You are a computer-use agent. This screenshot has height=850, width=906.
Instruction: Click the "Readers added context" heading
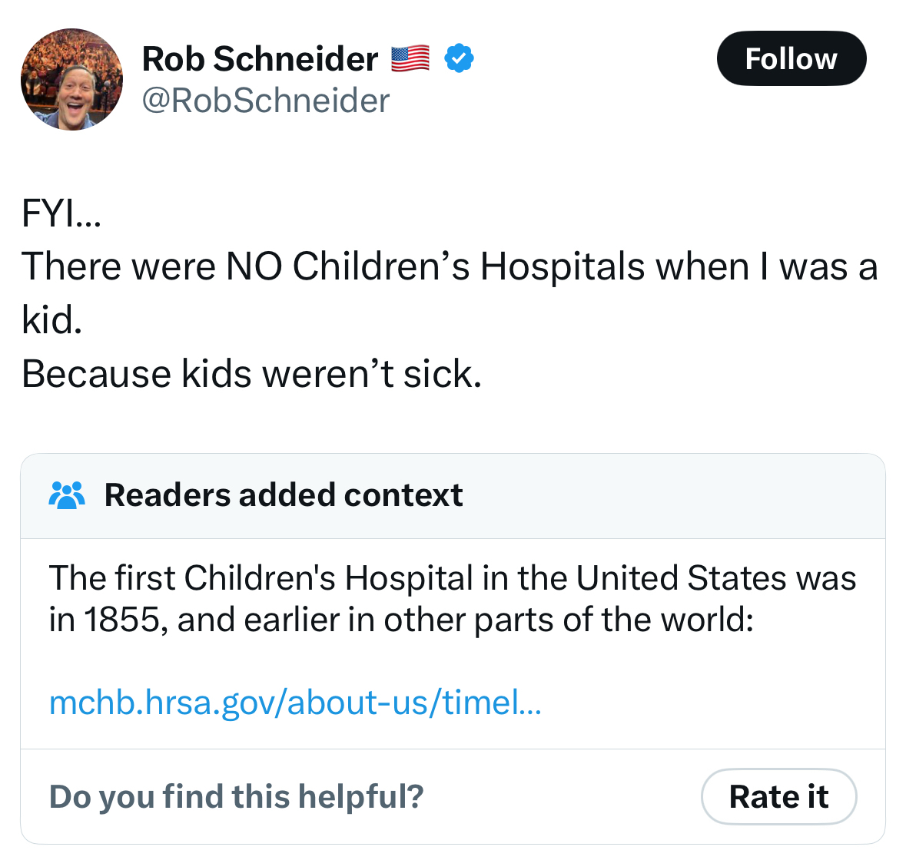coord(283,495)
